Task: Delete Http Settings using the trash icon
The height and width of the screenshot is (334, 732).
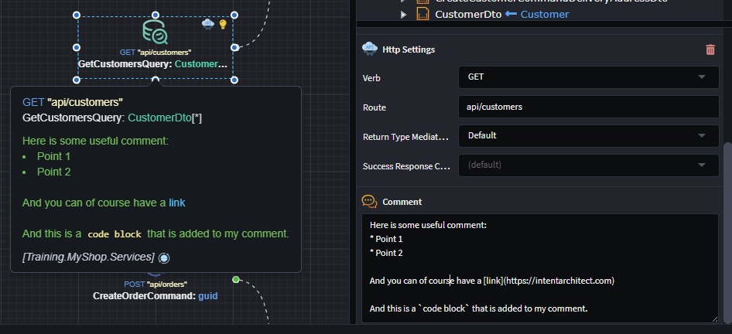Action: click(x=710, y=49)
